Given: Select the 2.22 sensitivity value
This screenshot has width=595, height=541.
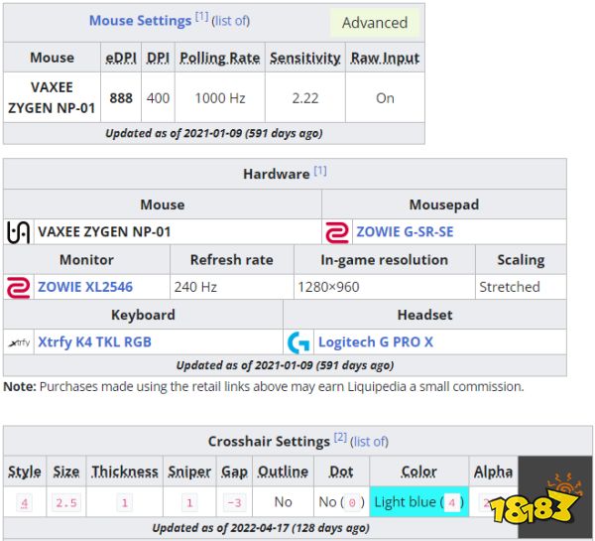Looking at the screenshot, I should [305, 98].
